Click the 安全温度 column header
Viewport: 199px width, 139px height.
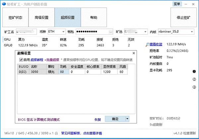pyautogui.click(x=77, y=67)
